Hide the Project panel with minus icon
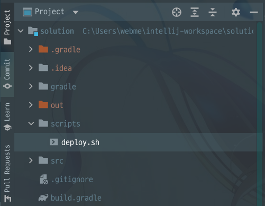This screenshot has height=206, width=265. (x=254, y=12)
